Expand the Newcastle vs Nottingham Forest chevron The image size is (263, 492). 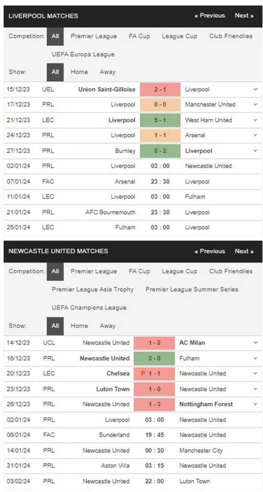click(255, 404)
